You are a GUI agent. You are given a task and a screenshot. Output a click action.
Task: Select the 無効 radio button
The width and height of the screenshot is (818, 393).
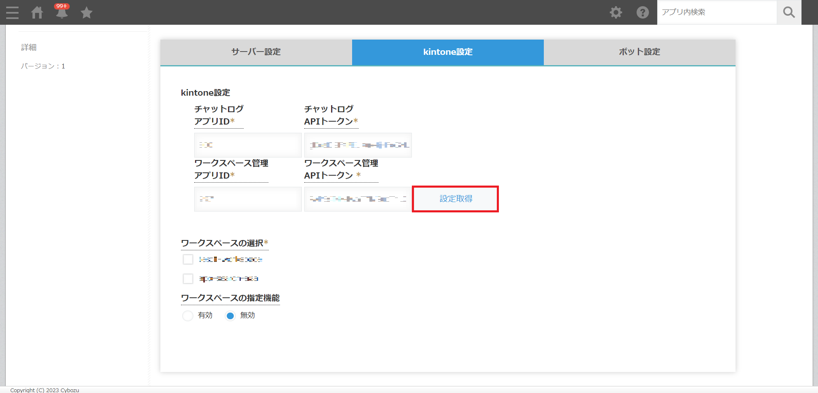coord(230,316)
